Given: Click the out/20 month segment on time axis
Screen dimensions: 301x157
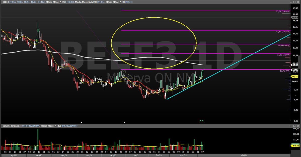Looking at the screenshot, I should point(65,155).
